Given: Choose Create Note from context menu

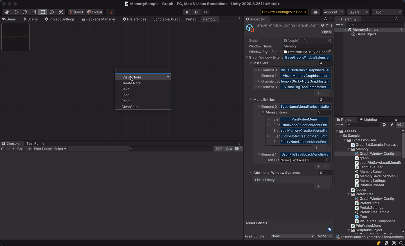Looking at the screenshot, I should click(x=143, y=83).
